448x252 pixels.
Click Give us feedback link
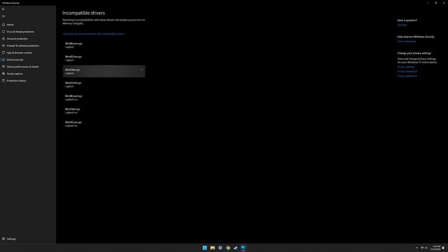point(407,41)
